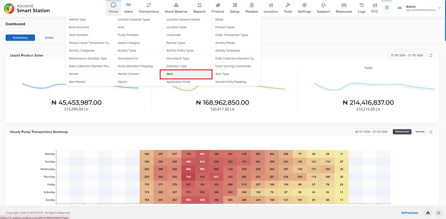Open the Logs nav icon

click(362, 5)
